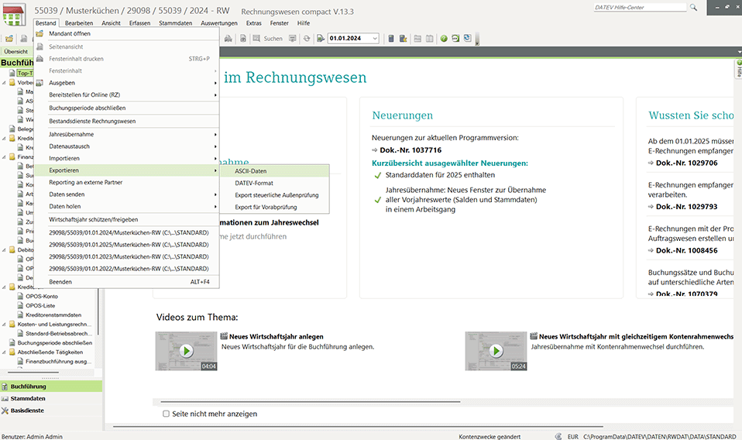
Task: Collapse the Finanz tree node
Action: [4, 157]
